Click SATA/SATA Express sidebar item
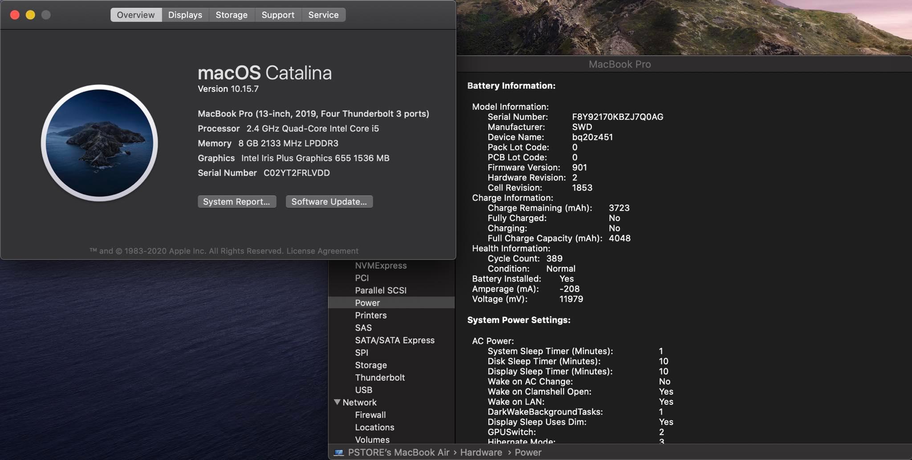This screenshot has height=460, width=912. coord(395,340)
